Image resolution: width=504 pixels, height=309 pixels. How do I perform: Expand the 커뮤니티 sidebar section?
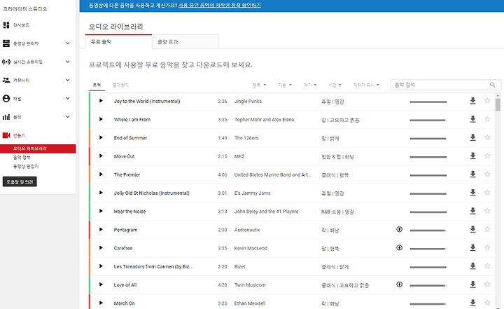[x=67, y=80]
